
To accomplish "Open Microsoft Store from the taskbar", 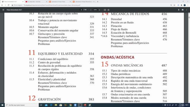I will 61,105.
